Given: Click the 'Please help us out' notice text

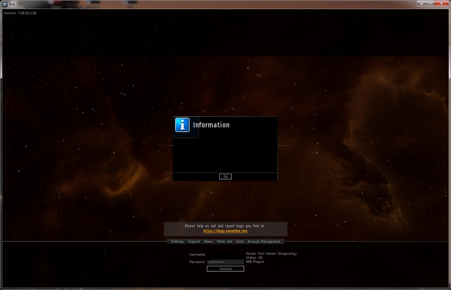Looking at the screenshot, I should (x=225, y=226).
